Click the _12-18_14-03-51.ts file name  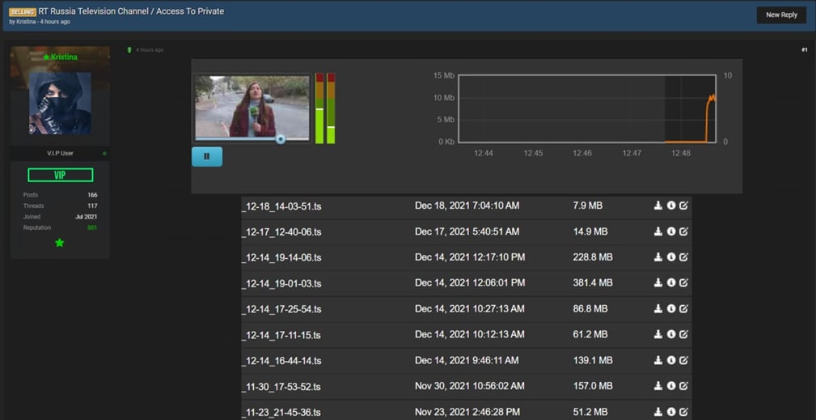point(281,206)
